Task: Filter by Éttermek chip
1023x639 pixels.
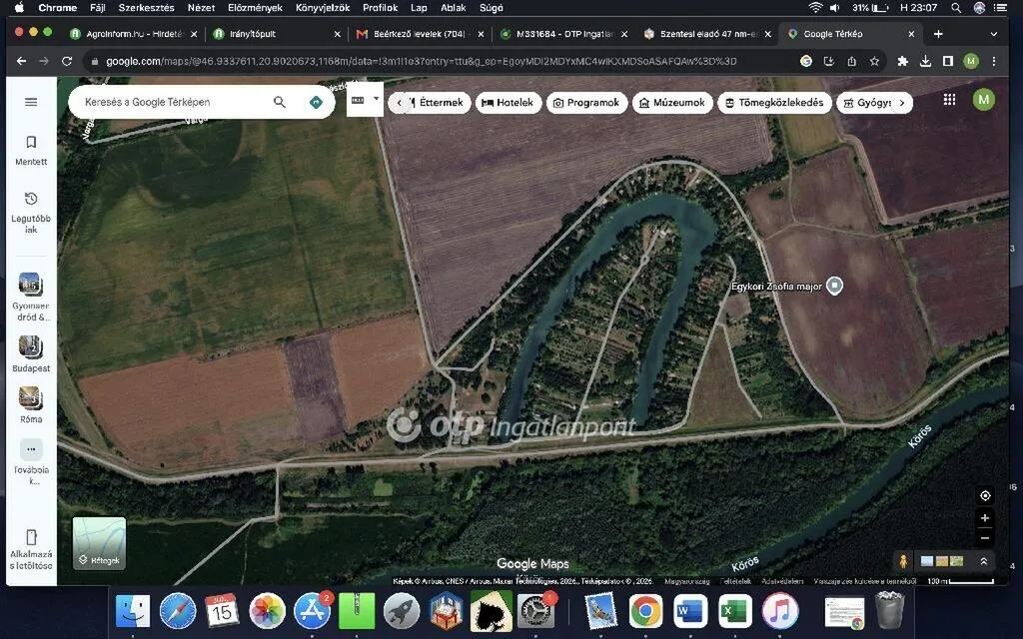Action: pos(436,103)
